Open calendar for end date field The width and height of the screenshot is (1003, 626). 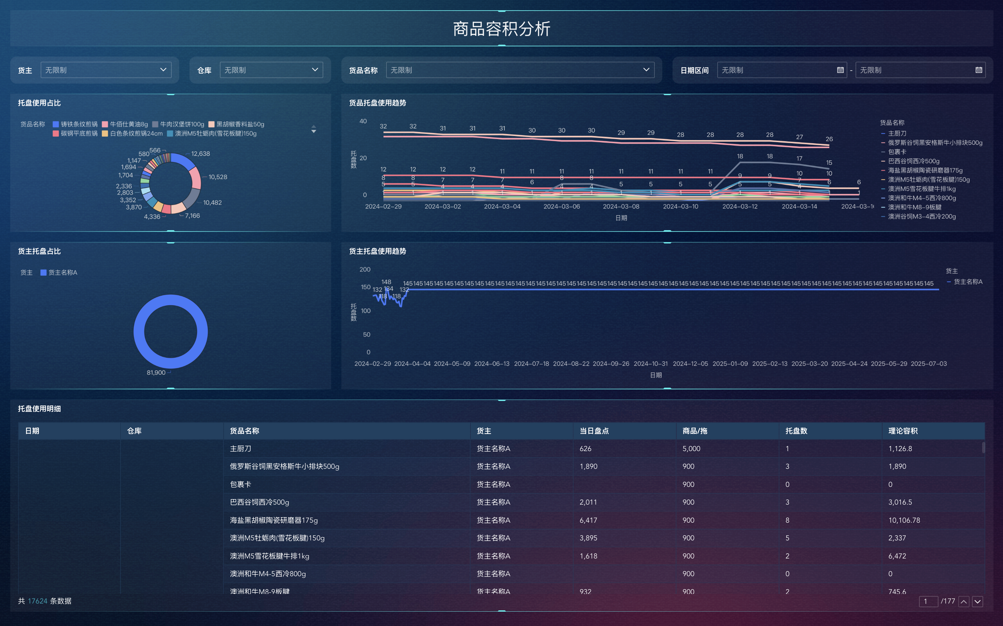pos(978,70)
